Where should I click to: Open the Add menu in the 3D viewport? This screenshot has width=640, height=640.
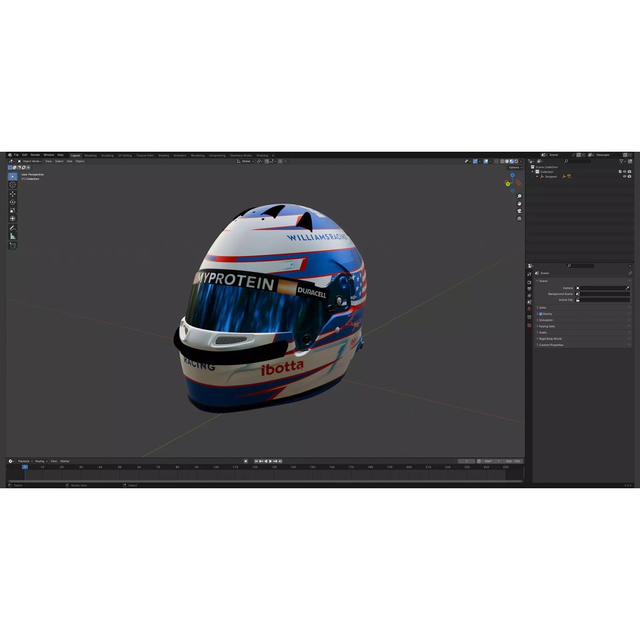(x=70, y=161)
